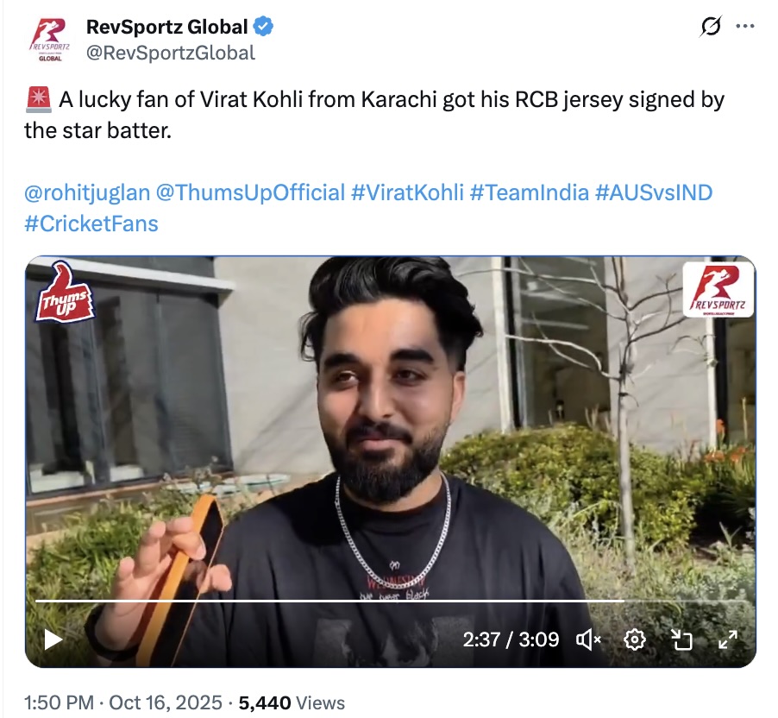Open the @ThumsUpOfficial mention
Screen dimensions: 778x718
coord(250,192)
